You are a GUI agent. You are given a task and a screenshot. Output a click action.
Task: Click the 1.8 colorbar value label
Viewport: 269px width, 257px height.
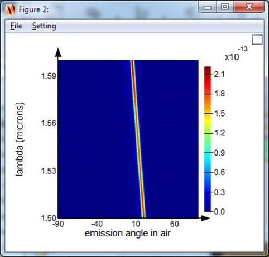[219, 94]
